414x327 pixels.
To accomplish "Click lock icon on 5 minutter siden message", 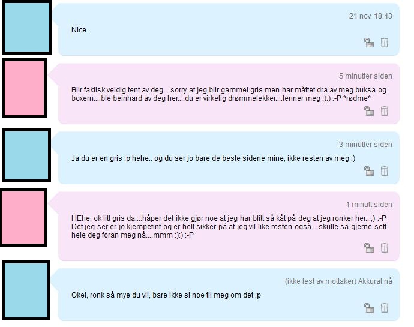I will coord(369,111).
